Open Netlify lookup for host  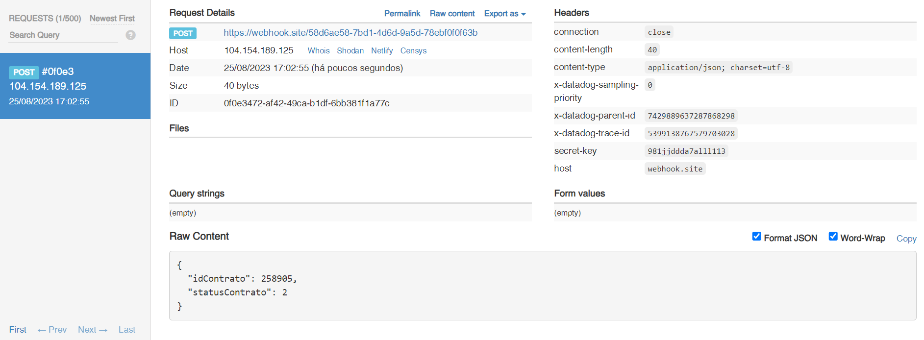click(381, 51)
